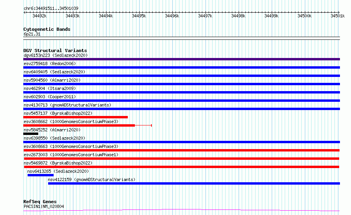Click the blue nsv602903 variant bar
351x215 pixels.
pyautogui.click(x=181, y=101)
